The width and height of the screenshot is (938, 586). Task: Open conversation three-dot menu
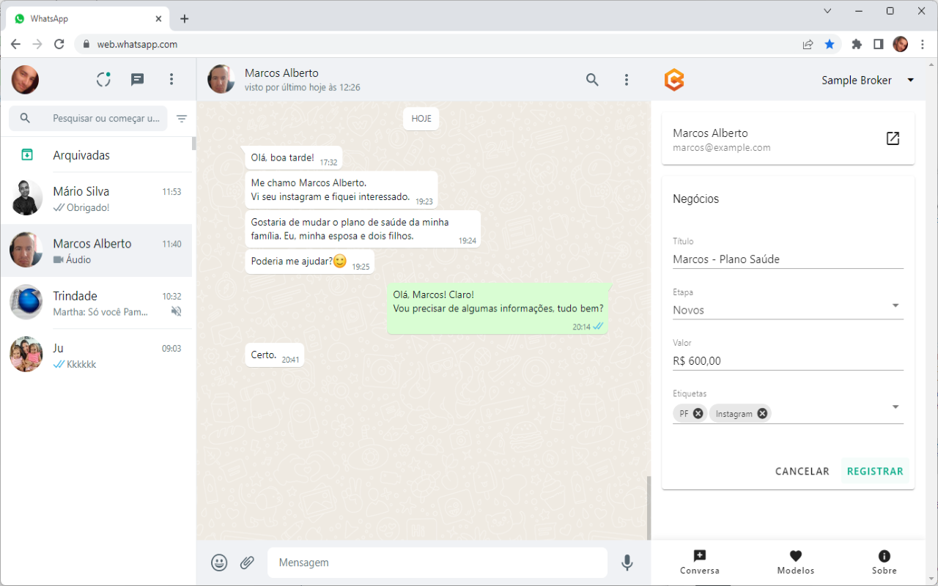(627, 80)
